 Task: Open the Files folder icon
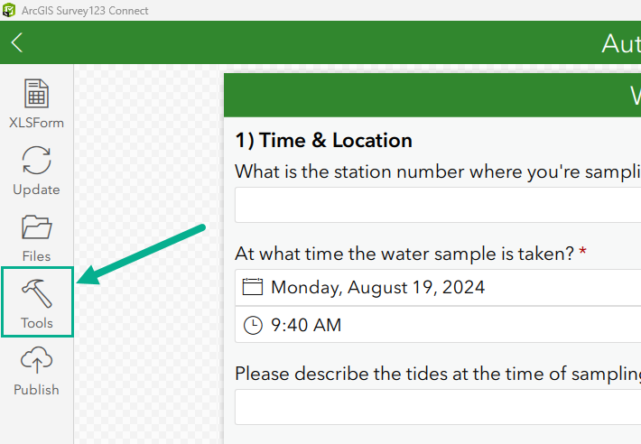(x=36, y=227)
